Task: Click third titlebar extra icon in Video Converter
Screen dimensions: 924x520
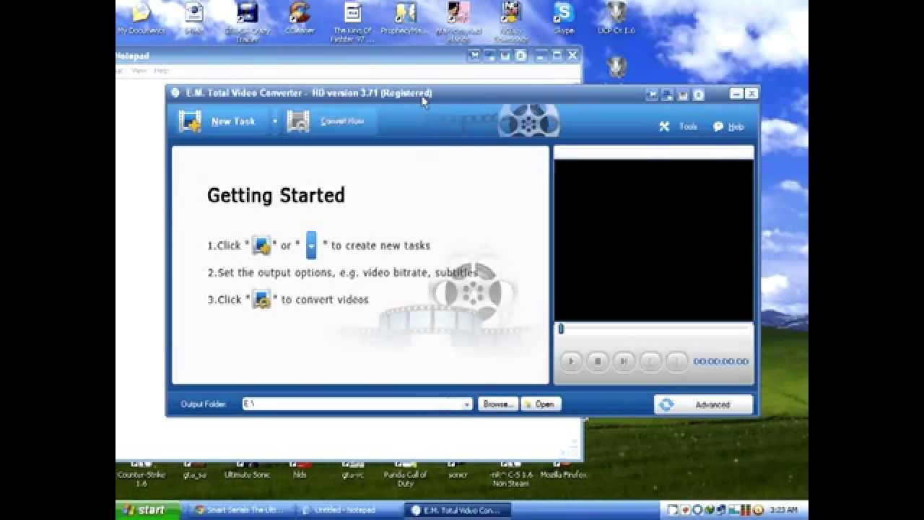Action: 683,95
